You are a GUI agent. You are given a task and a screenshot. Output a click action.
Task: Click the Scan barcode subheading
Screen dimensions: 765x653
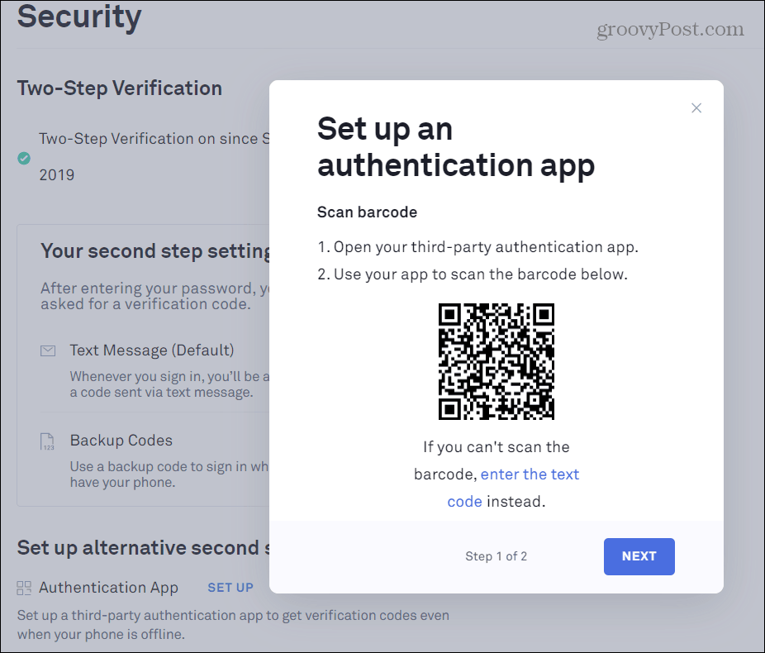(367, 212)
